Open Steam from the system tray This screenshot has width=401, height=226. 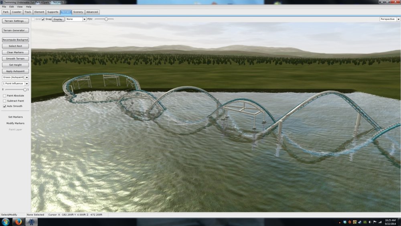pyautogui.click(x=360, y=222)
